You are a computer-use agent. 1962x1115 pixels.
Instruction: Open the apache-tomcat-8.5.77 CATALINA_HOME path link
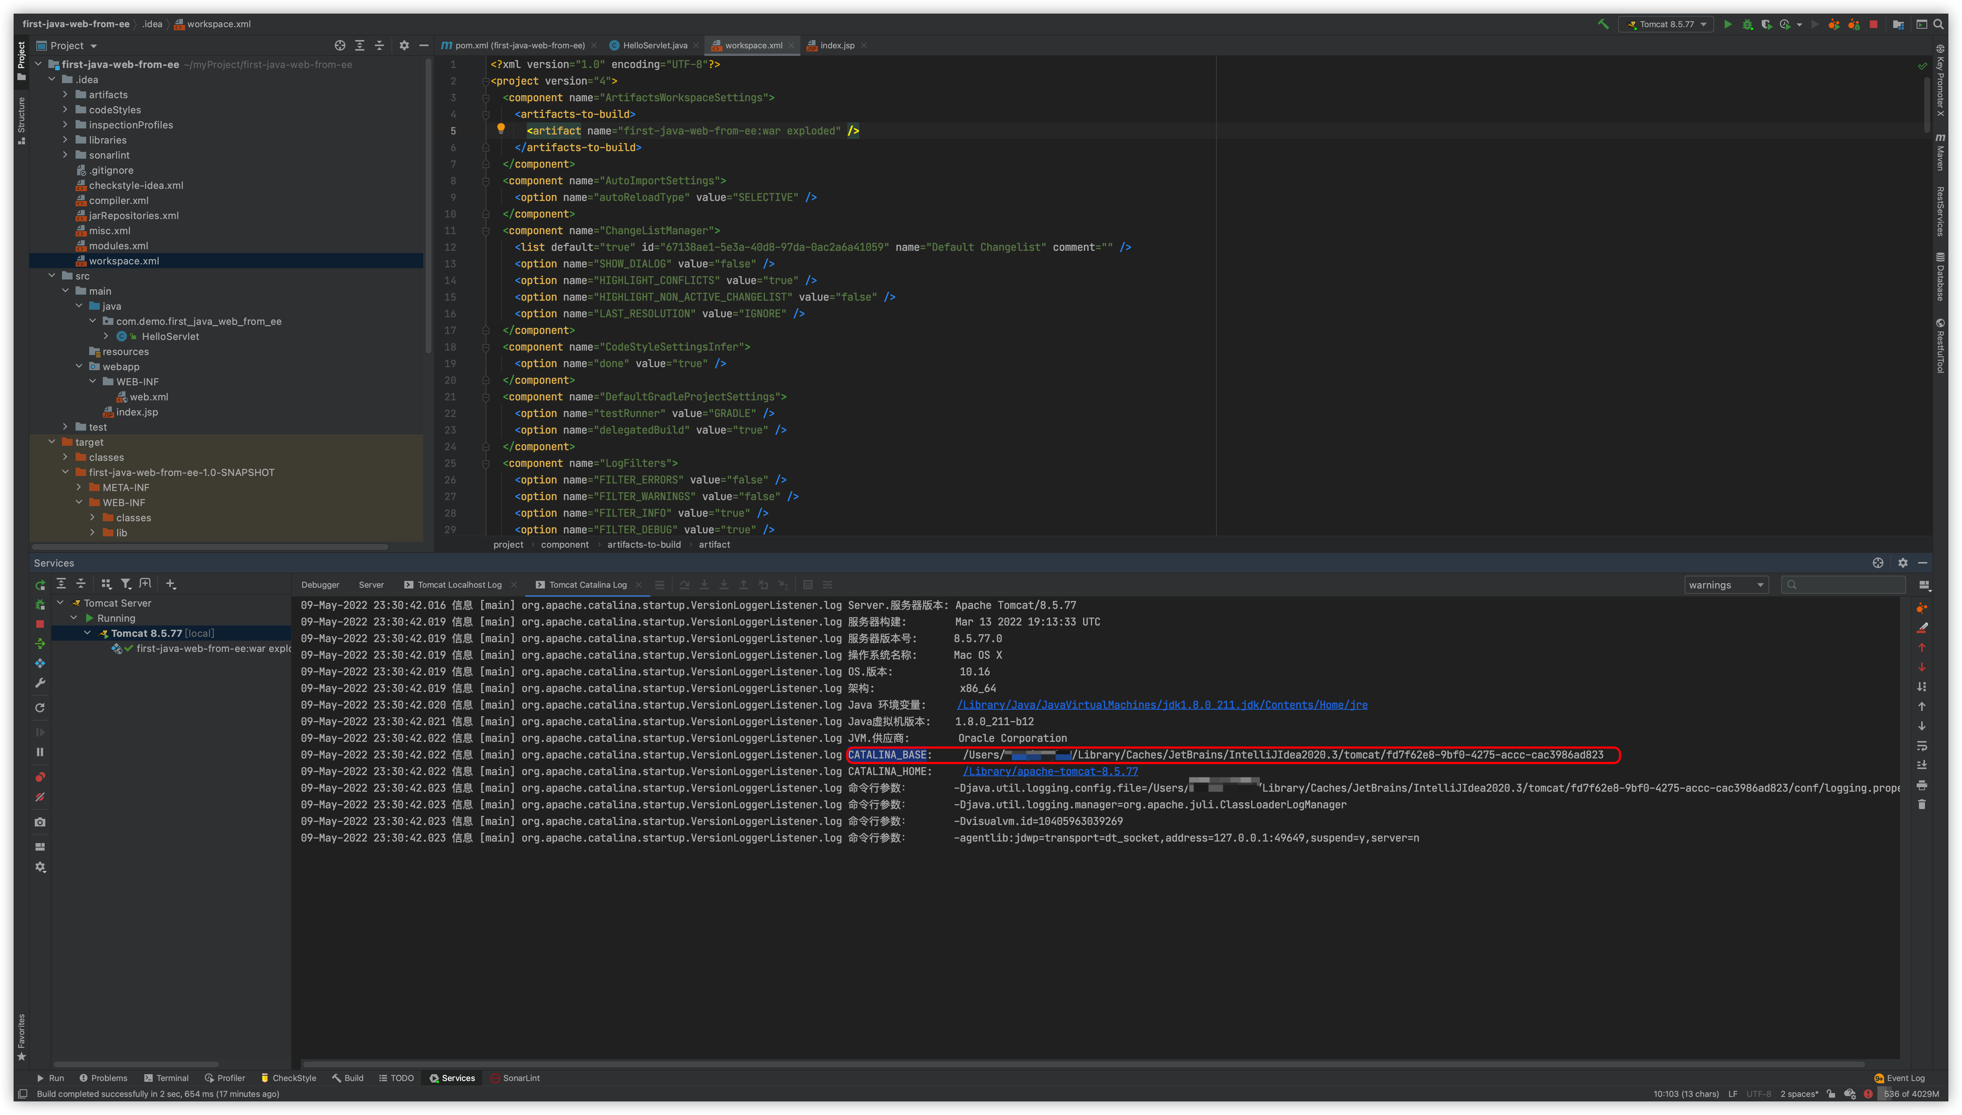pyautogui.click(x=1050, y=771)
